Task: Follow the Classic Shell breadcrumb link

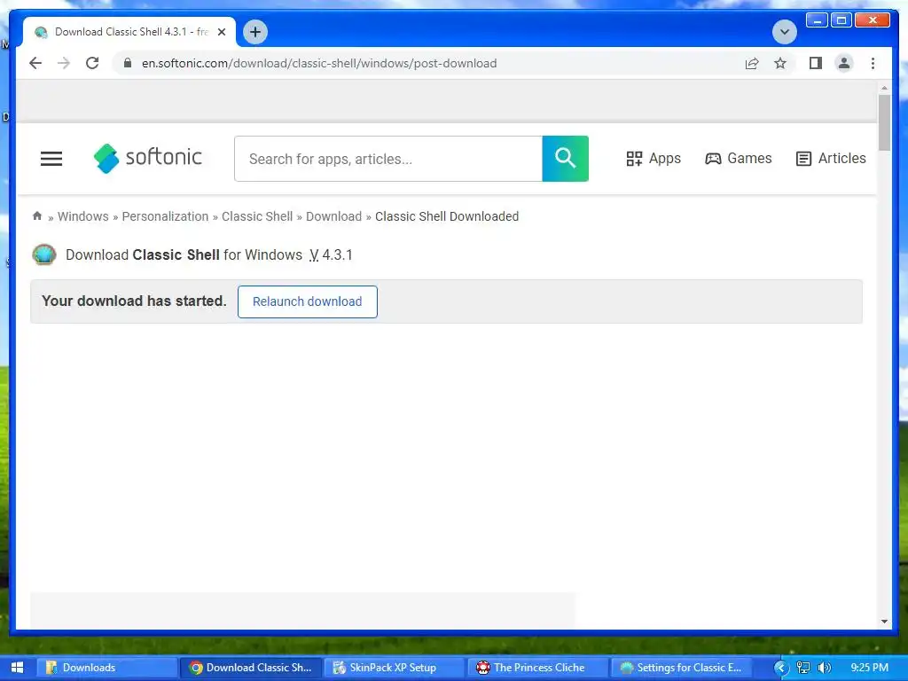Action: point(257,216)
